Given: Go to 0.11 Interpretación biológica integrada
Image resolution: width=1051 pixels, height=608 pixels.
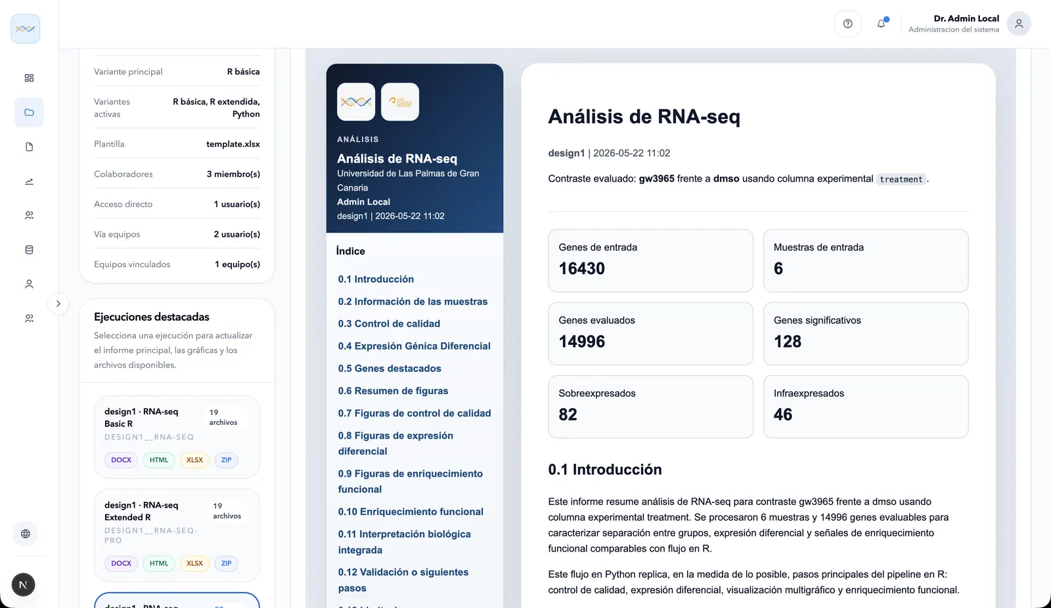Looking at the screenshot, I should pyautogui.click(x=404, y=542).
